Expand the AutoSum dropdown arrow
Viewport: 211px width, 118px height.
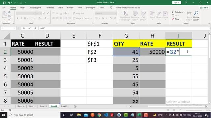point(185,12)
